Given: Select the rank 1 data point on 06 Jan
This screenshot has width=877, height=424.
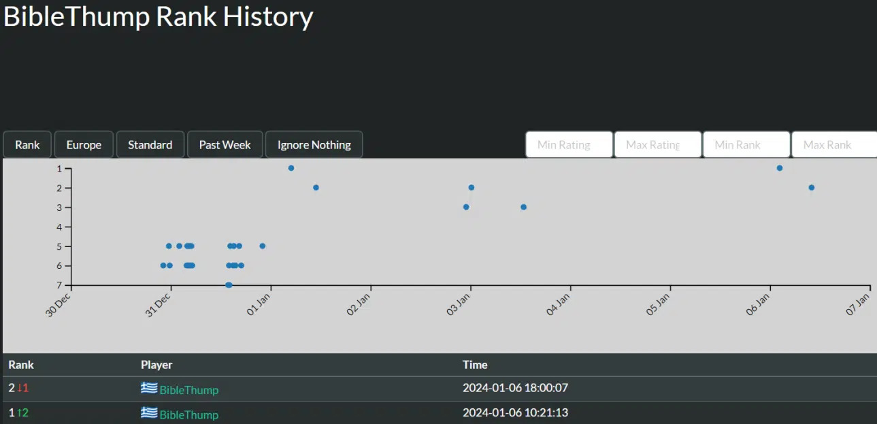Looking at the screenshot, I should tap(780, 168).
